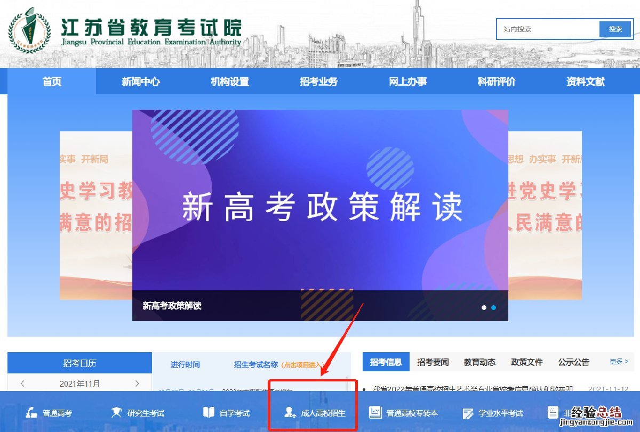The height and width of the screenshot is (432, 640).
Task: Open the 普通高考 link text
Action: pos(58,413)
